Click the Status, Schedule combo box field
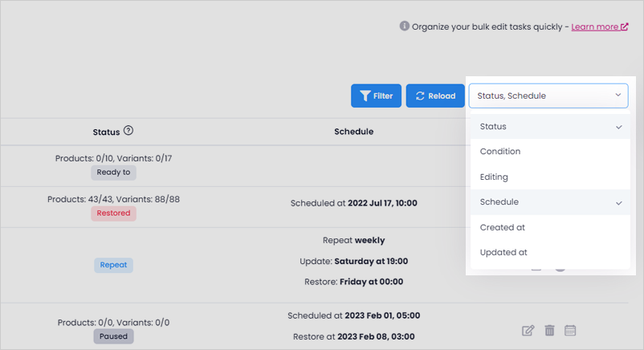The image size is (644, 350). 548,96
